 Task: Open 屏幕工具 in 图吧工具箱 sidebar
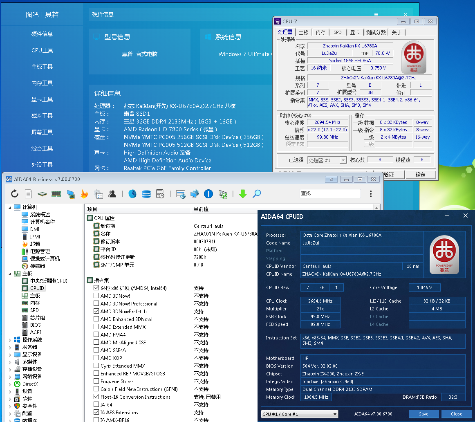[42, 132]
